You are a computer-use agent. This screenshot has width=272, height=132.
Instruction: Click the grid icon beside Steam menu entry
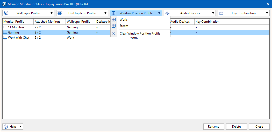pos(114,26)
